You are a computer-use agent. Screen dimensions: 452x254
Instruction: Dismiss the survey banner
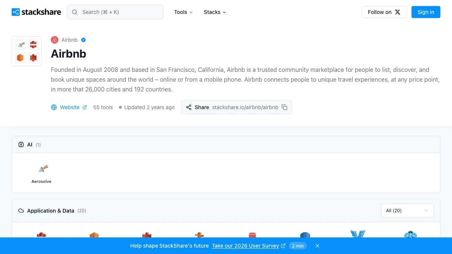pos(317,246)
